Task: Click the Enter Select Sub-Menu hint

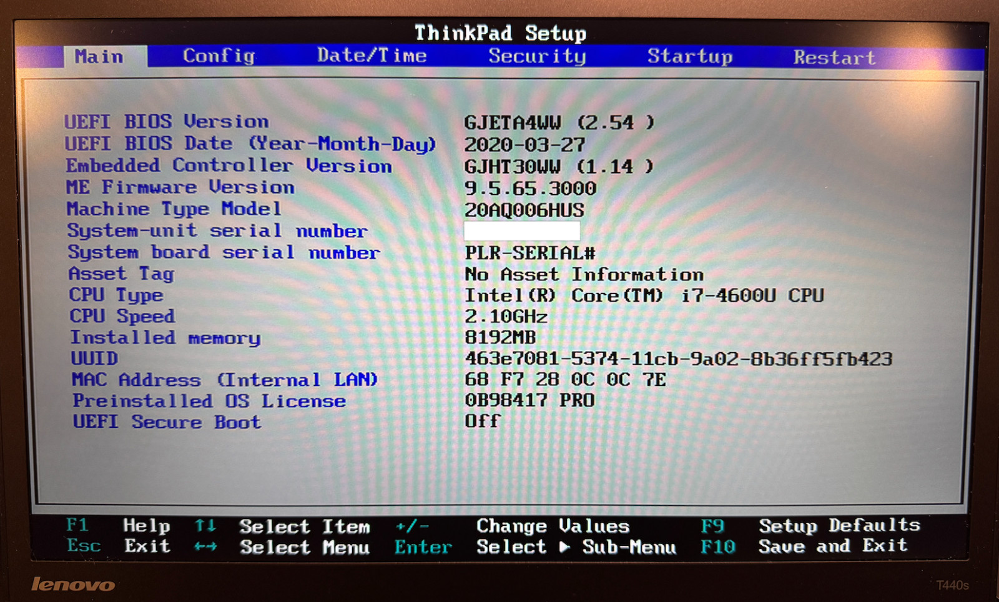Action: tap(535, 547)
